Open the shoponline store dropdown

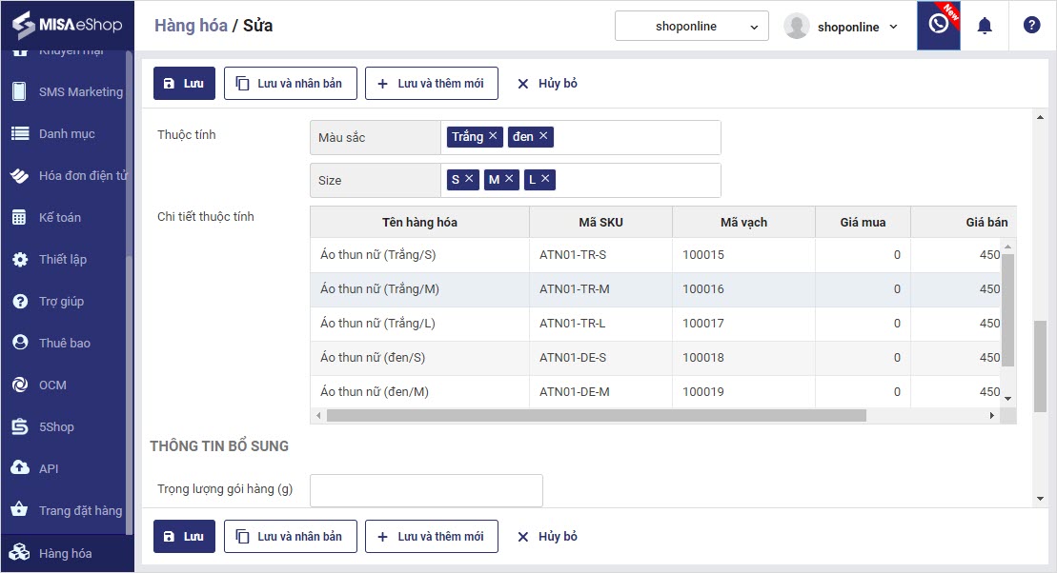coord(691,27)
